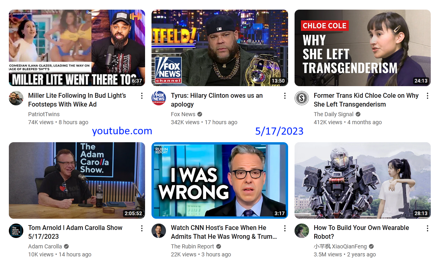Open The Rubin Report channel avatar

tap(159, 230)
